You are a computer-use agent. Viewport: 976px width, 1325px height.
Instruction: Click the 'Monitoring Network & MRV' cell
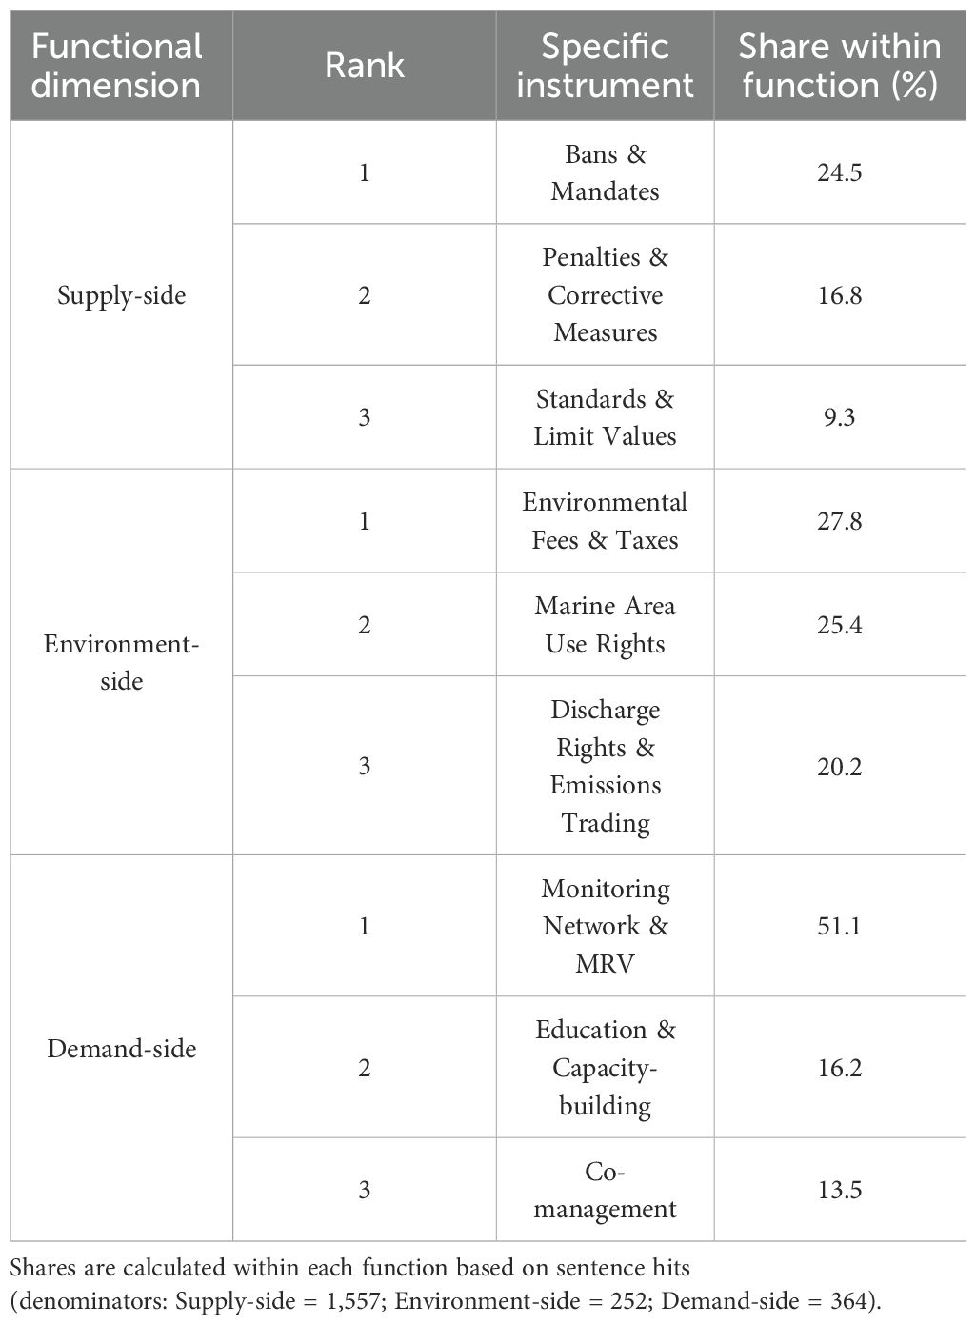[605, 926]
